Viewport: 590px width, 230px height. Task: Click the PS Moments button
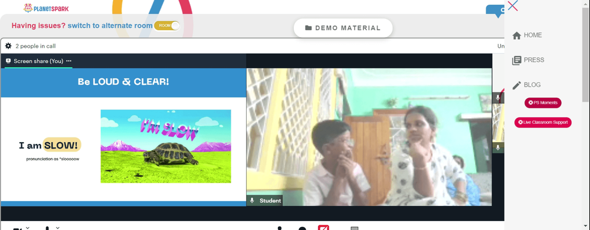(543, 103)
